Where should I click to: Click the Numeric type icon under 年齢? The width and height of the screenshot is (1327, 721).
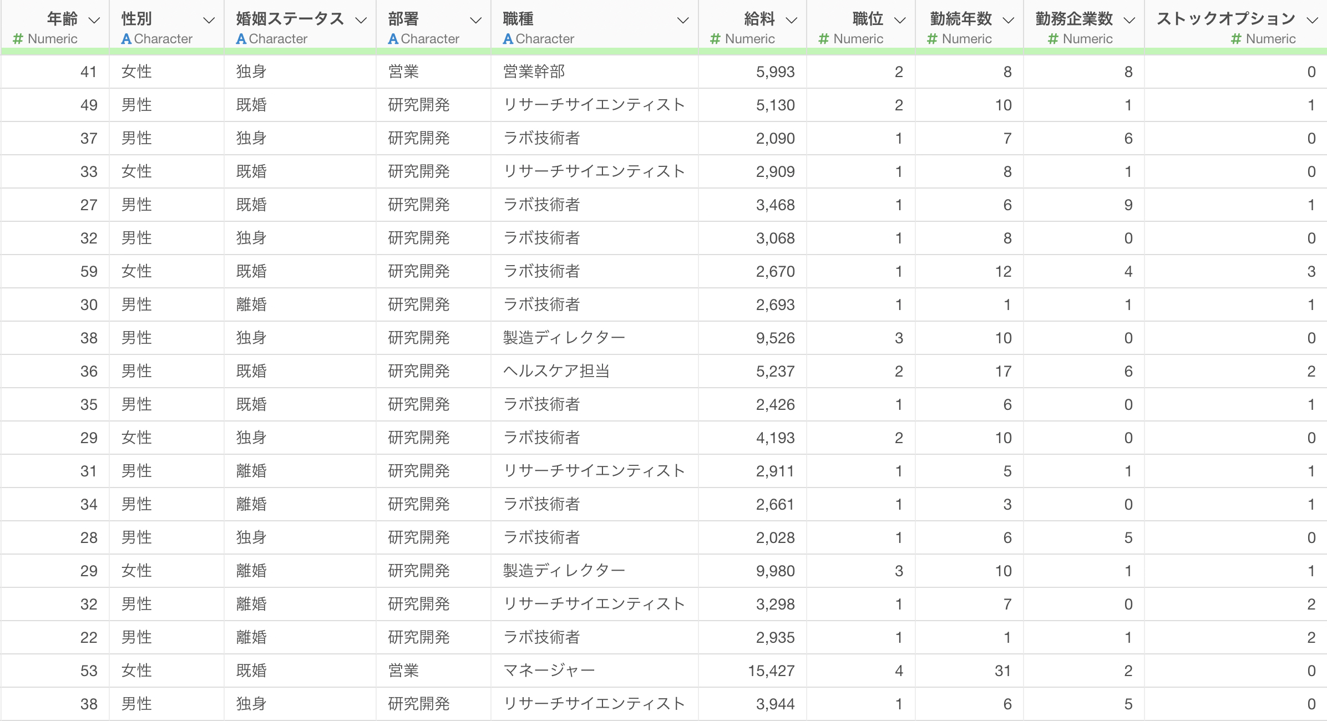click(x=18, y=39)
